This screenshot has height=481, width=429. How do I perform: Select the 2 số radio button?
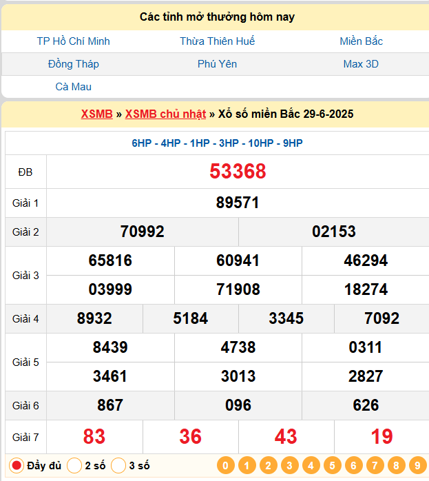[74, 465]
